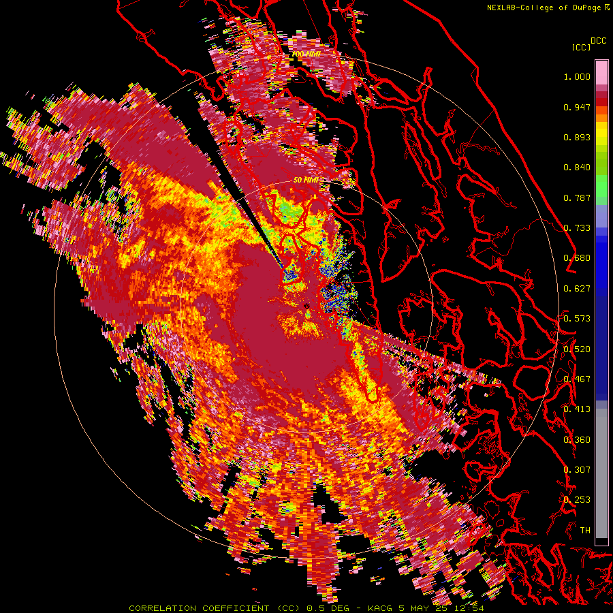Select the 0.893 color scale label
This screenshot has height=613, width=613.
coord(577,137)
